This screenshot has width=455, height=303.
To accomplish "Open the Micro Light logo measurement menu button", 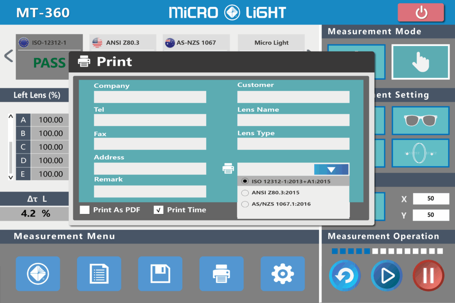I will 38,274.
